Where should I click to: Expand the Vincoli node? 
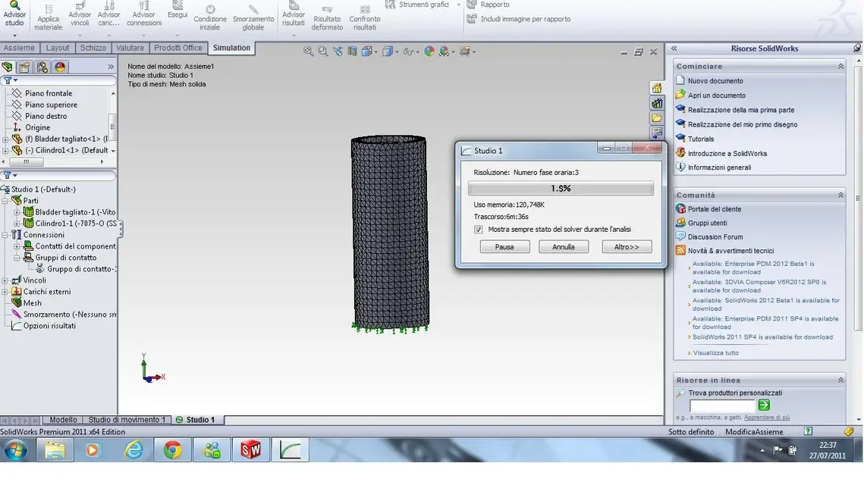pyautogui.click(x=5, y=280)
